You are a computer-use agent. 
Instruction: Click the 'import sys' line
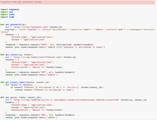[7, 12]
